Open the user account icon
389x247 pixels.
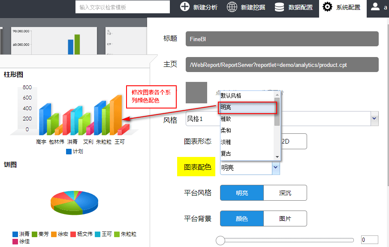[375, 7]
